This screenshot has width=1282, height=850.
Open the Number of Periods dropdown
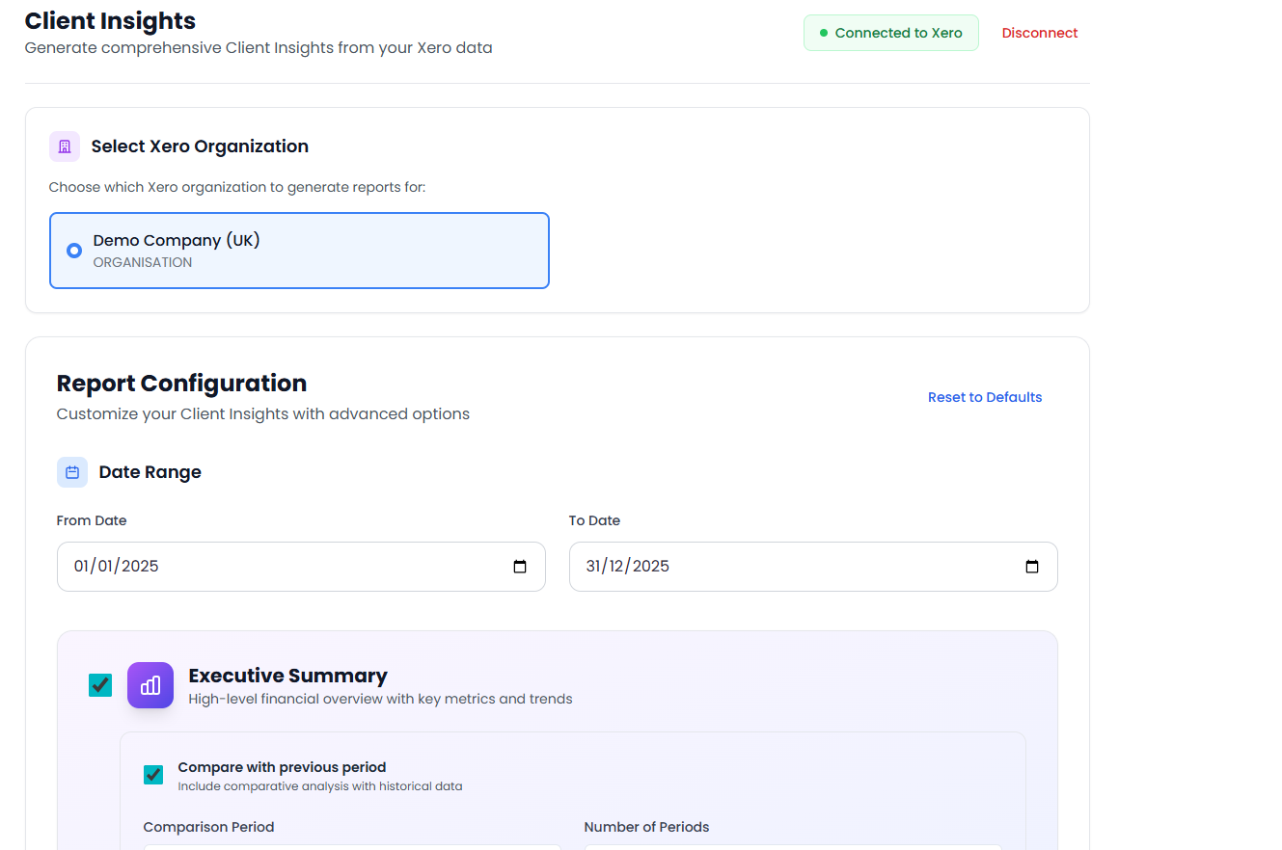point(791,846)
